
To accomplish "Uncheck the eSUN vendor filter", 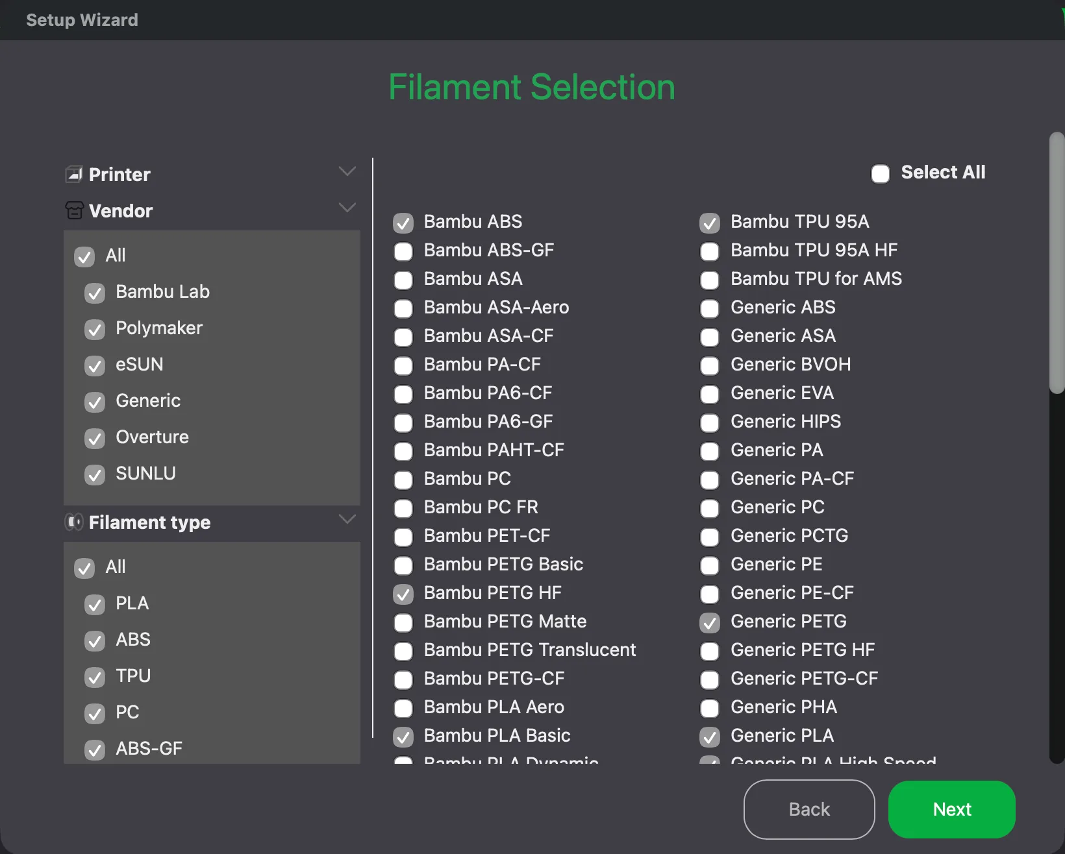I will tap(95, 365).
